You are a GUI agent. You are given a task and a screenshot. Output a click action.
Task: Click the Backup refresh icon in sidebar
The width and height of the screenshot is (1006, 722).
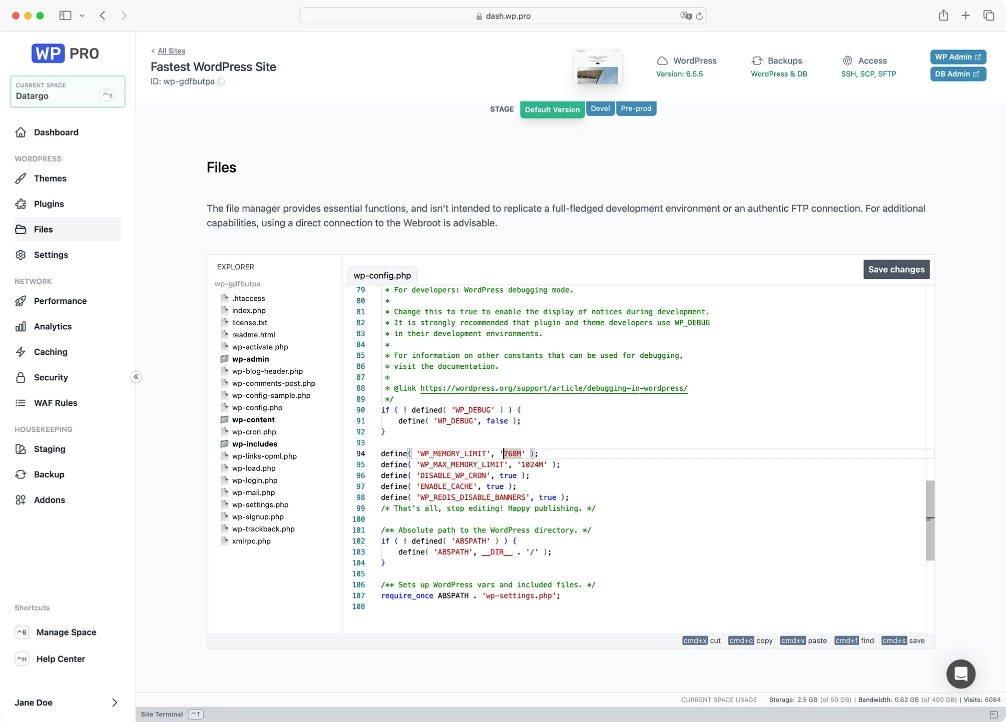click(x=21, y=474)
